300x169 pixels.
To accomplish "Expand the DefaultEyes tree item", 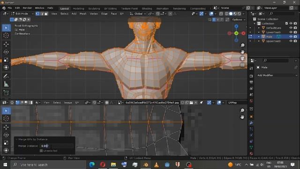I will (259, 28).
